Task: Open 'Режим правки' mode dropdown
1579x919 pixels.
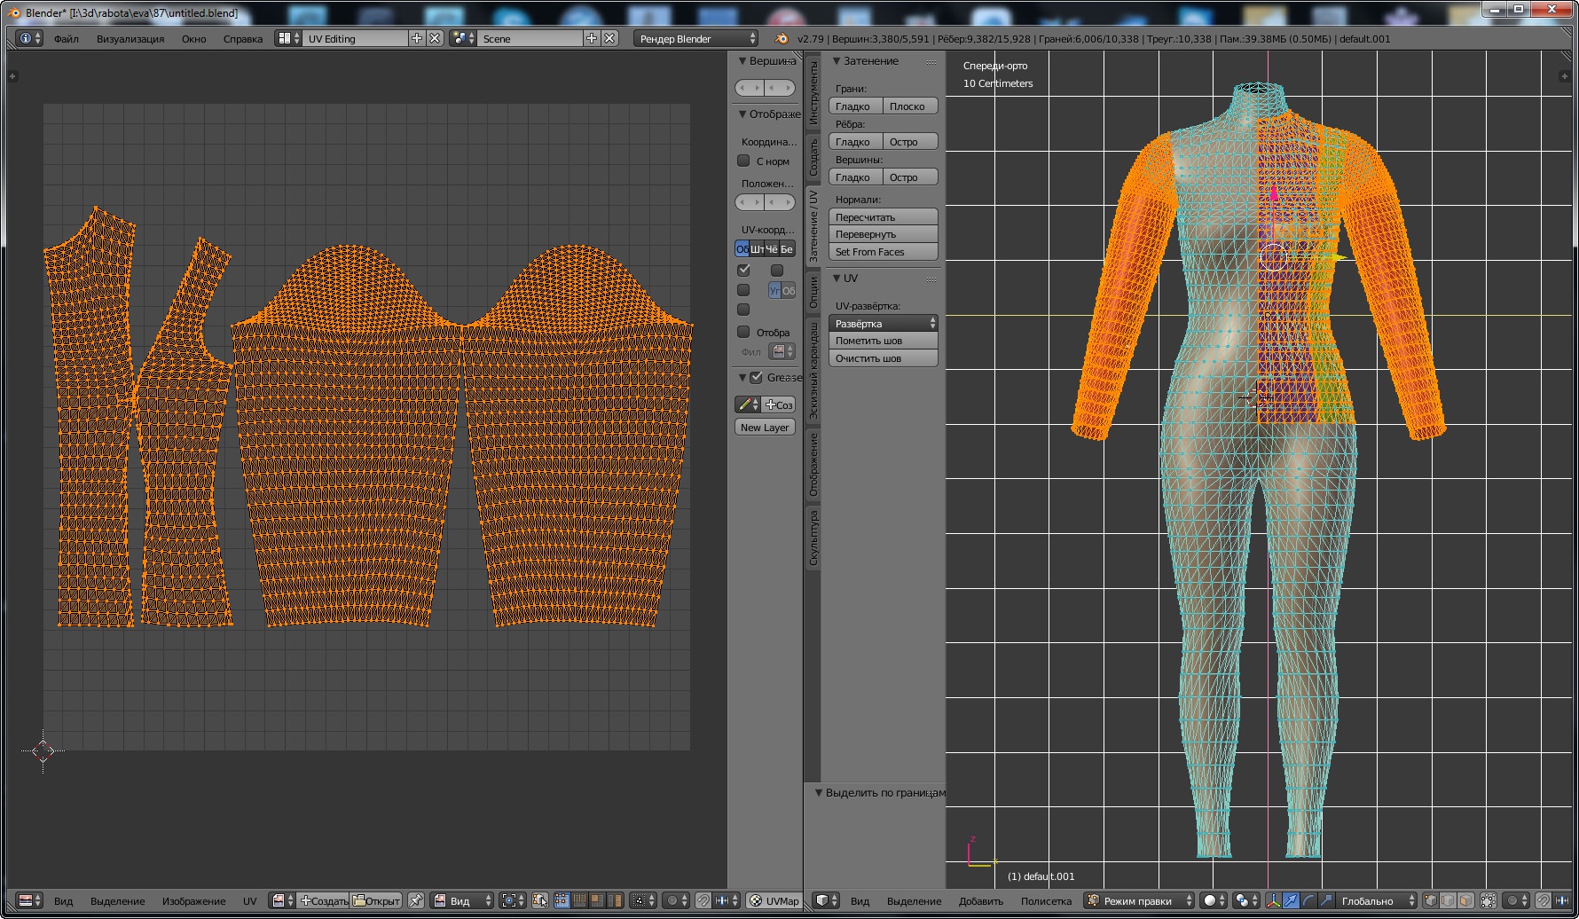Action: 1139,900
